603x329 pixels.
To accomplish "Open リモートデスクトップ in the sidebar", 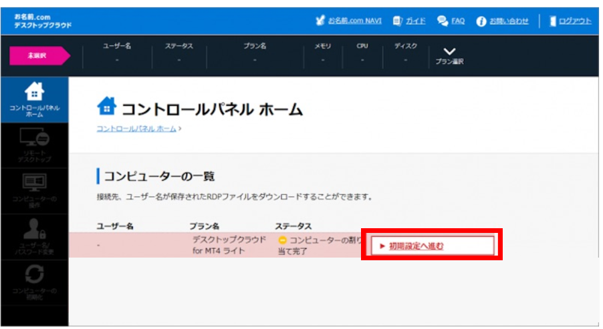I will [35, 145].
